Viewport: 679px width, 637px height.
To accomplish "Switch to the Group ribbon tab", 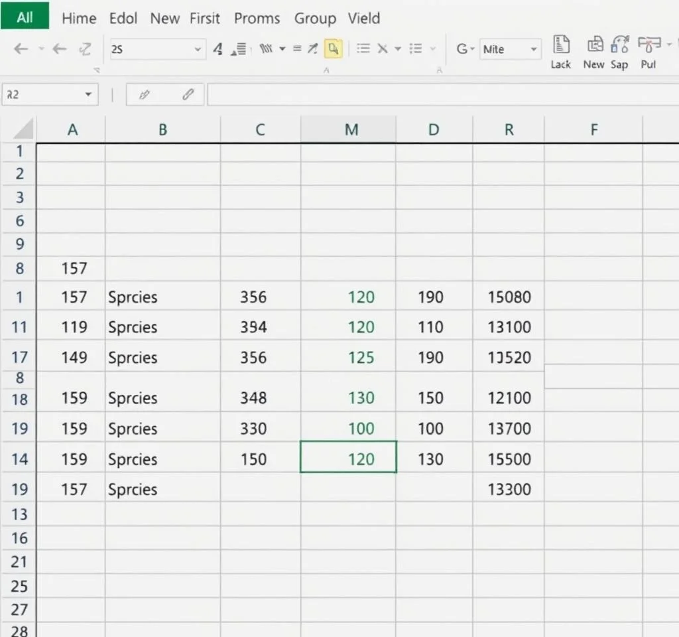I will point(315,18).
